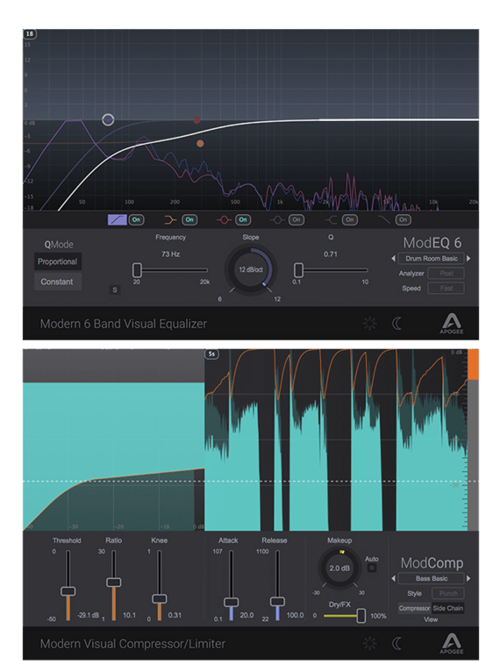Click the Attack slider handle
493x672 pixels.
[231, 602]
